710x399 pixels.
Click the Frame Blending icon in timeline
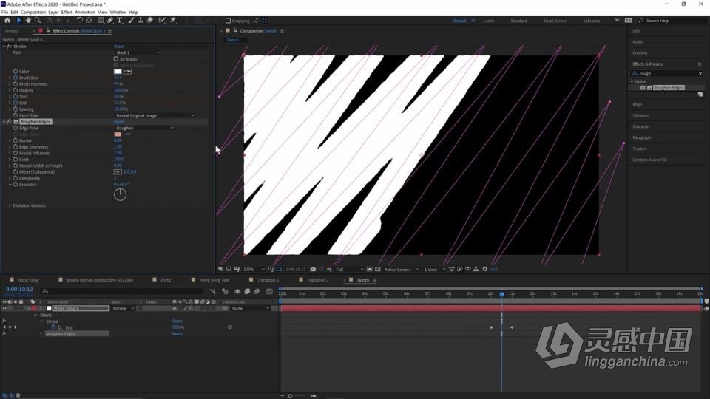click(247, 291)
